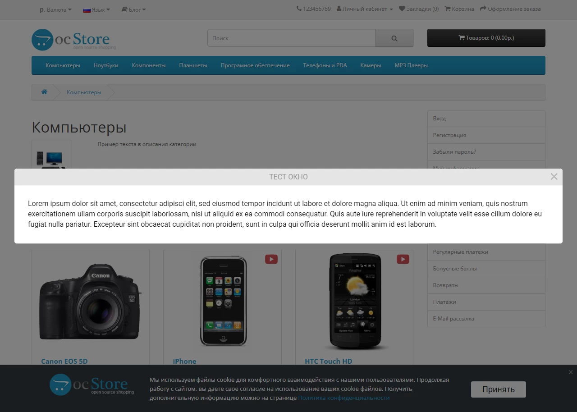Expand Личный кабинет account dropdown
This screenshot has width=577, height=412.
click(x=365, y=9)
